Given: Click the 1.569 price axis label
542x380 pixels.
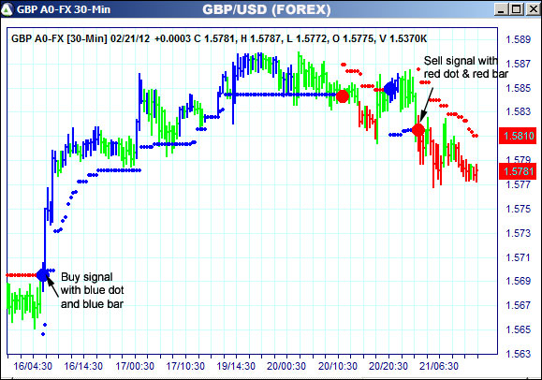Looking at the screenshot, I should [x=518, y=281].
